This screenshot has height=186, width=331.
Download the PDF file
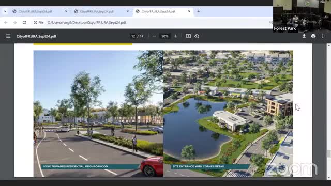(304, 36)
